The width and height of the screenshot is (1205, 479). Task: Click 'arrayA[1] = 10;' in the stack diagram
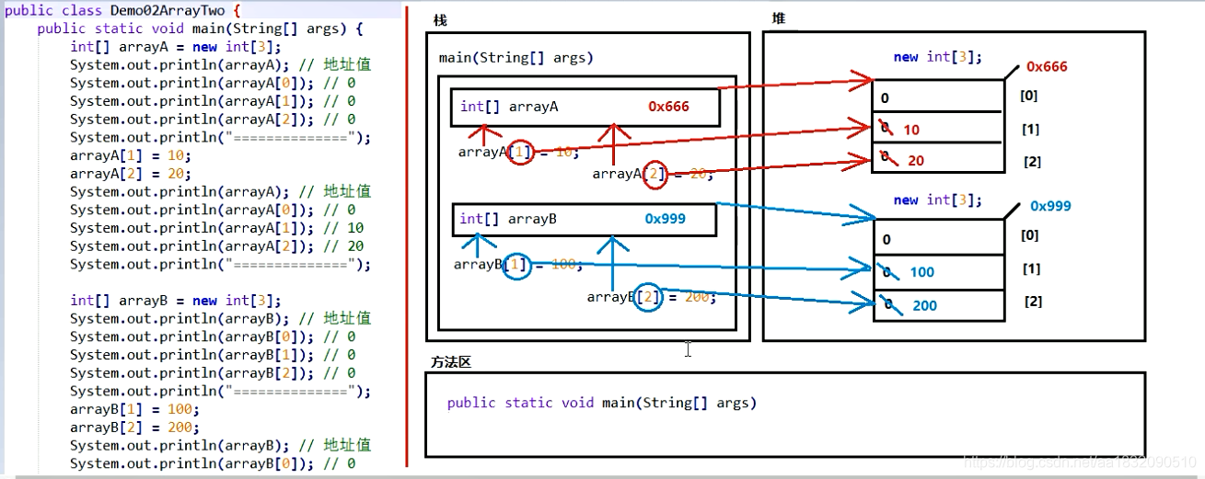click(518, 153)
